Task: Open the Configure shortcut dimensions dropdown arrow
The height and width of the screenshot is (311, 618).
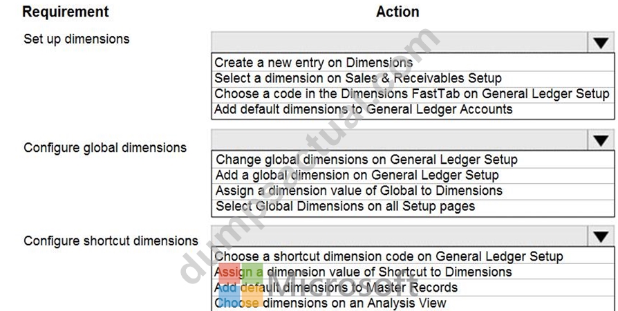Action: [601, 236]
